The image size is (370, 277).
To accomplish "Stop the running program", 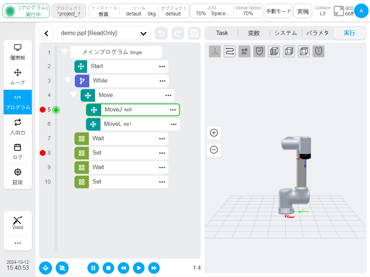I will (x=108, y=268).
